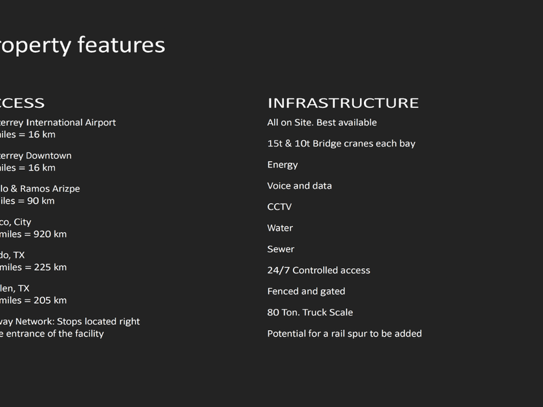
Task: Click the 'Energy' list item
Action: 282,165
